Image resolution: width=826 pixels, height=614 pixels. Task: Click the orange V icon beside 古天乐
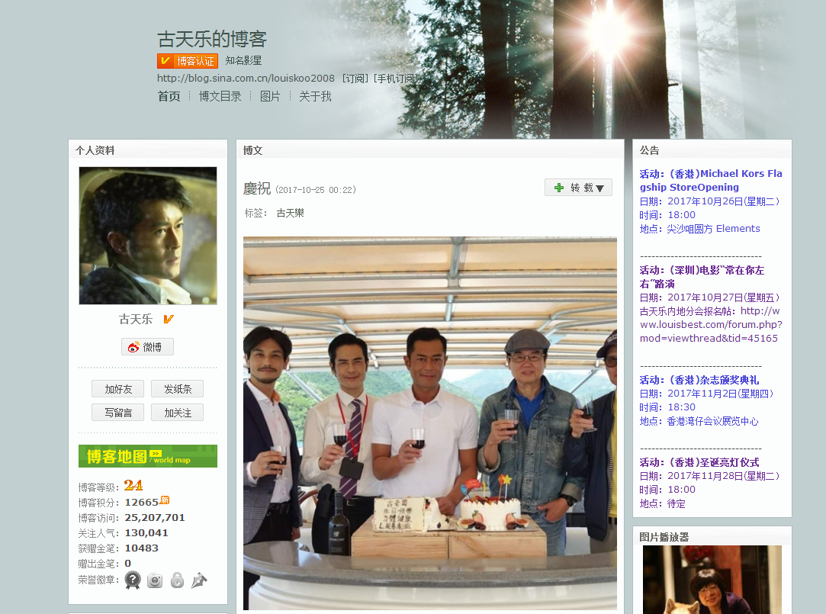point(169,319)
